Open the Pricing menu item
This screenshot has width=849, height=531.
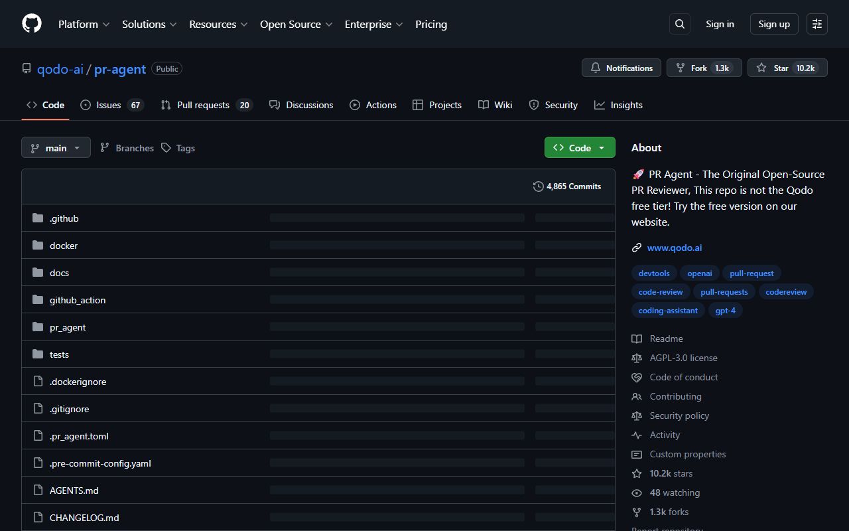tap(431, 24)
